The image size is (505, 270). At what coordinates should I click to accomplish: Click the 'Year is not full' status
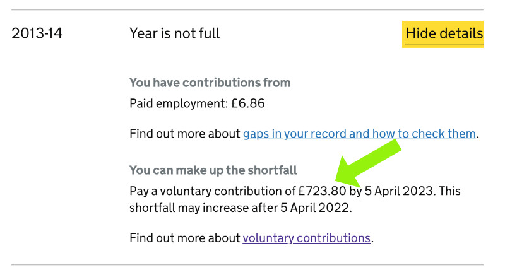pos(174,33)
